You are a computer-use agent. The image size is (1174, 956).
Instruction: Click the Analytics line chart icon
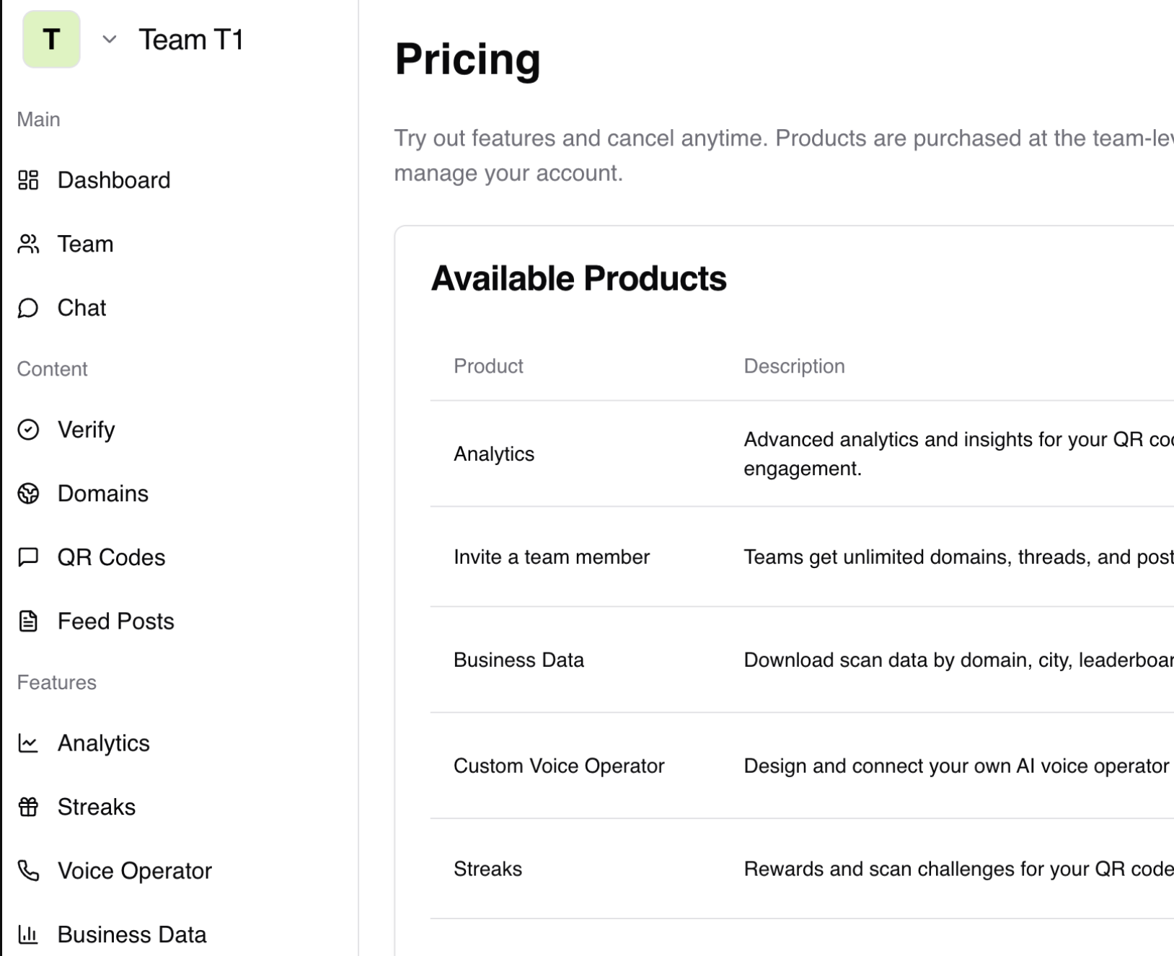28,743
